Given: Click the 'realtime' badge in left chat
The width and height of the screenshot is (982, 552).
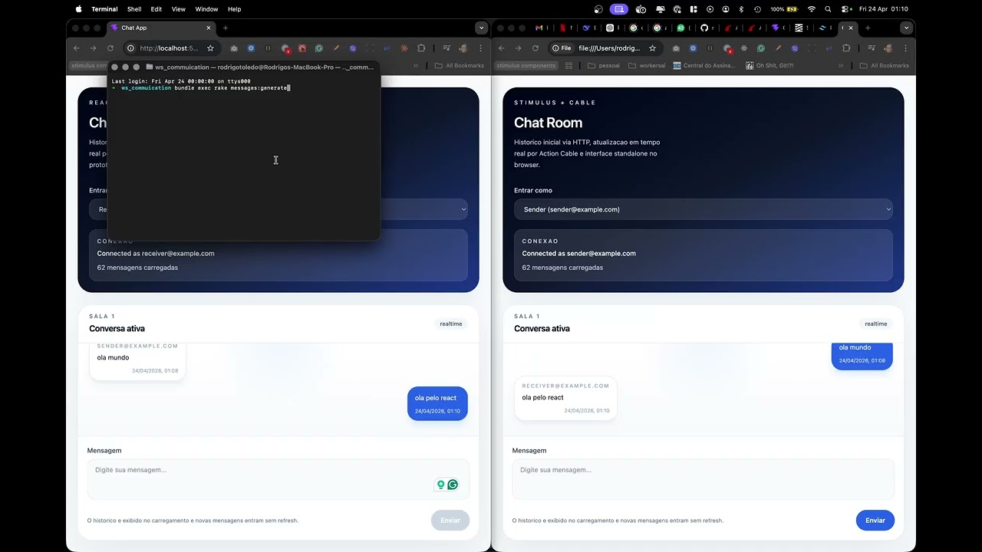Looking at the screenshot, I should (x=451, y=324).
